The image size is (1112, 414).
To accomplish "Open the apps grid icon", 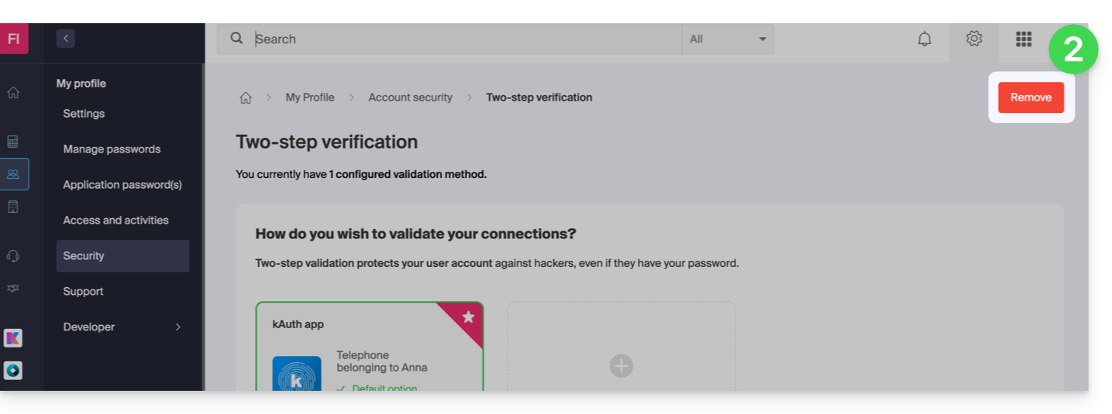I will (1024, 39).
